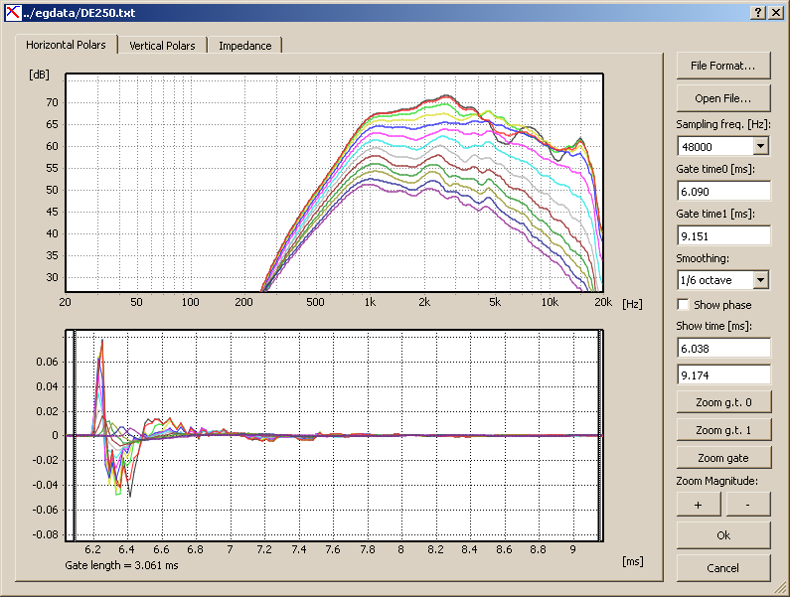The width and height of the screenshot is (790, 597).
Task: Click the Zoom g.t. 1 button
Action: 723,430
